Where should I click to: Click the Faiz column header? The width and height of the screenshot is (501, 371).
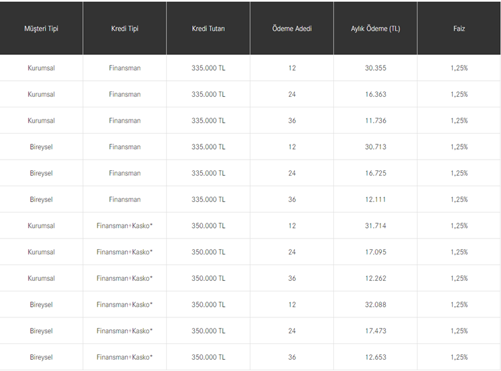point(459,29)
